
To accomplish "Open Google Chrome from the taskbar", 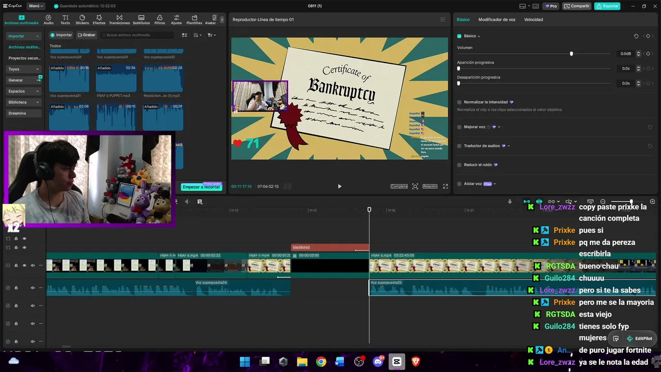I will pos(321,362).
